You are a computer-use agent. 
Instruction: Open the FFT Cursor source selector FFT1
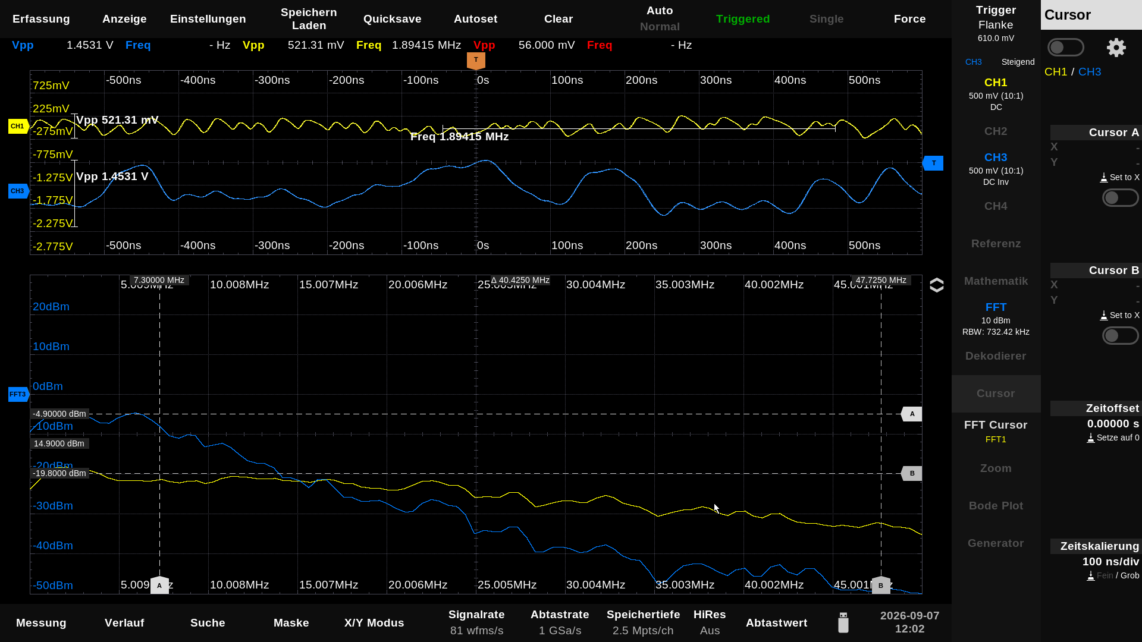pos(996,439)
